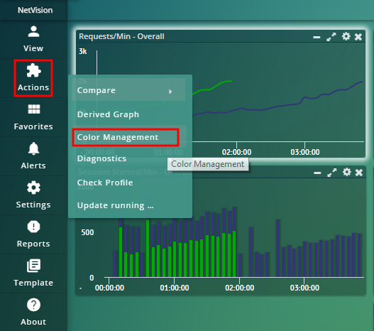Select Derived Graph menu entry

[x=108, y=114]
